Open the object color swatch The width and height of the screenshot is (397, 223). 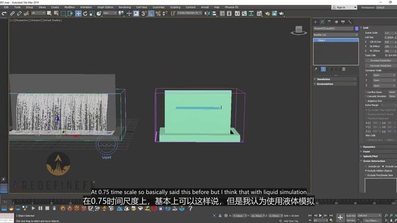357,28
